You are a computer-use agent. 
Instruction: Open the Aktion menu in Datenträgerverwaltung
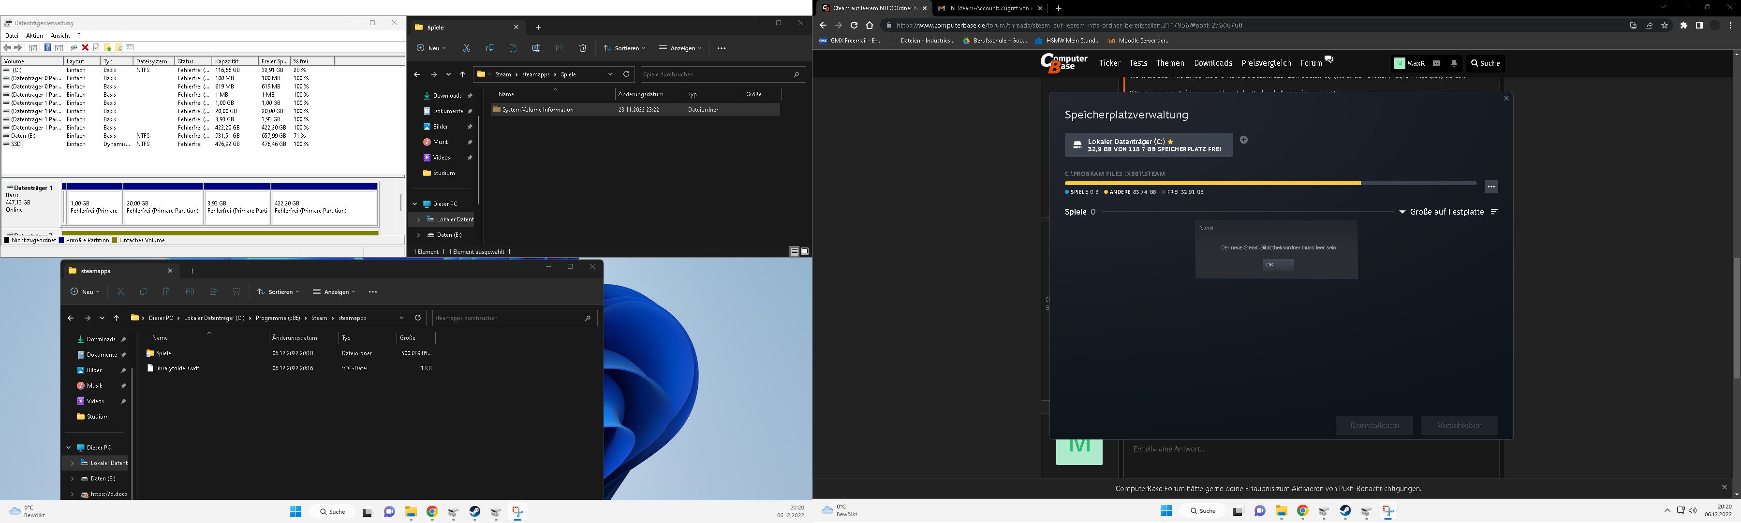(34, 36)
